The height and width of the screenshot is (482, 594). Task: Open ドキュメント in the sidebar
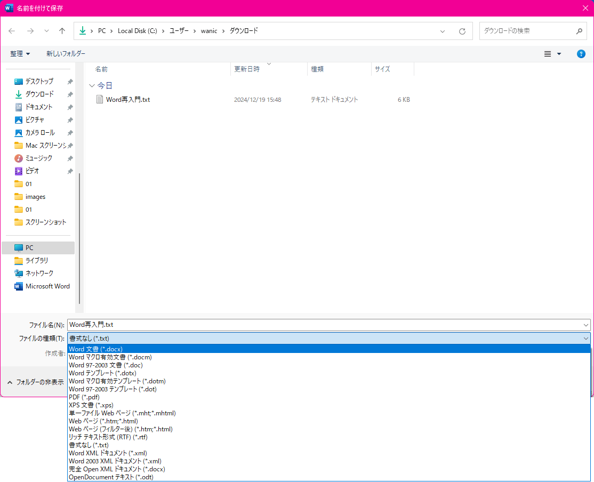(38, 107)
